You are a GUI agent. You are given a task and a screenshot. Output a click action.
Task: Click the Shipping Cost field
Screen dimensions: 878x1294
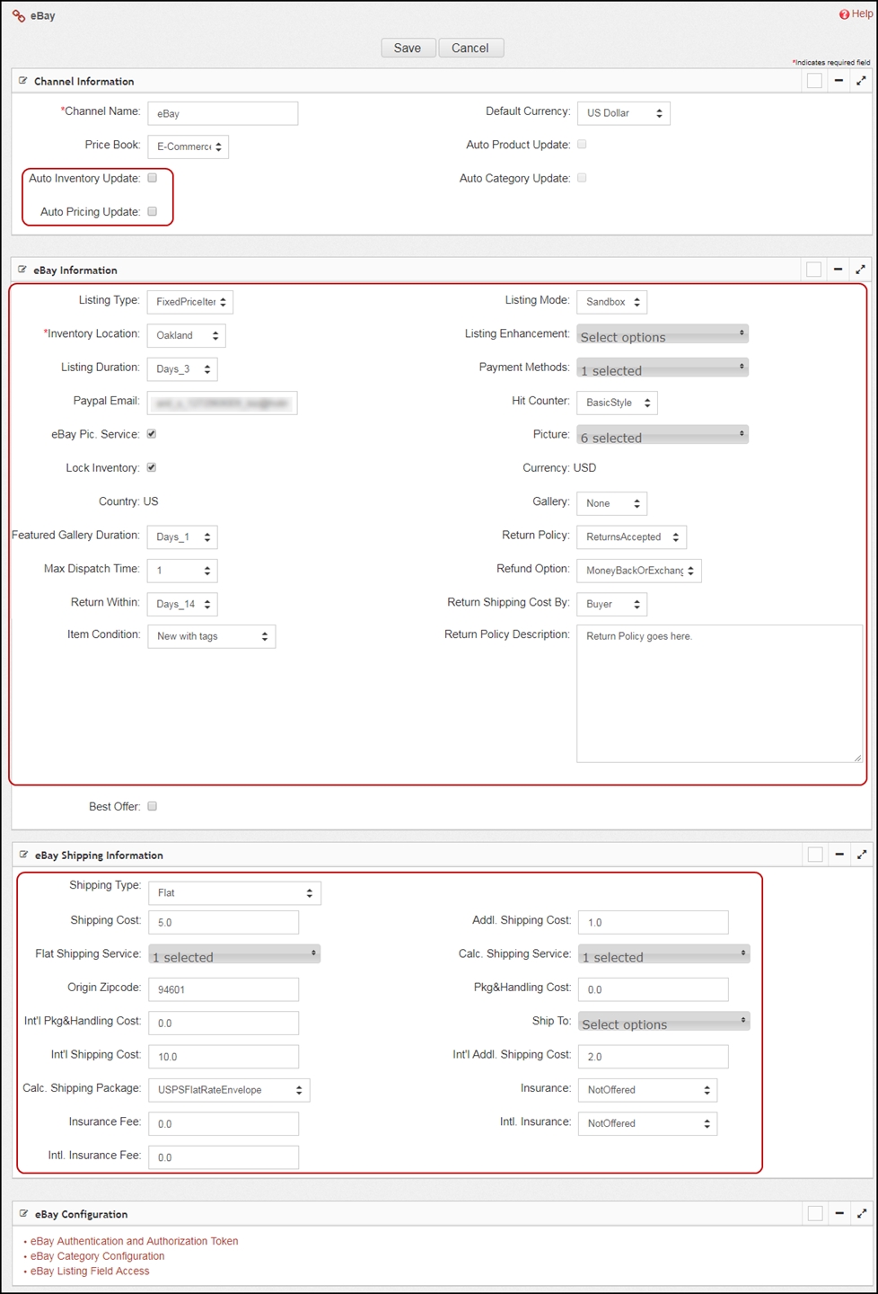(x=224, y=922)
